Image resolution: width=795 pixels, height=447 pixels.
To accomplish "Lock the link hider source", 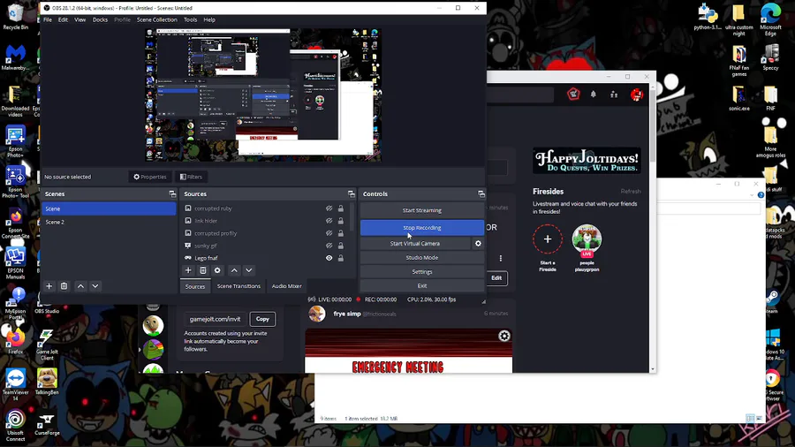I will pyautogui.click(x=341, y=221).
